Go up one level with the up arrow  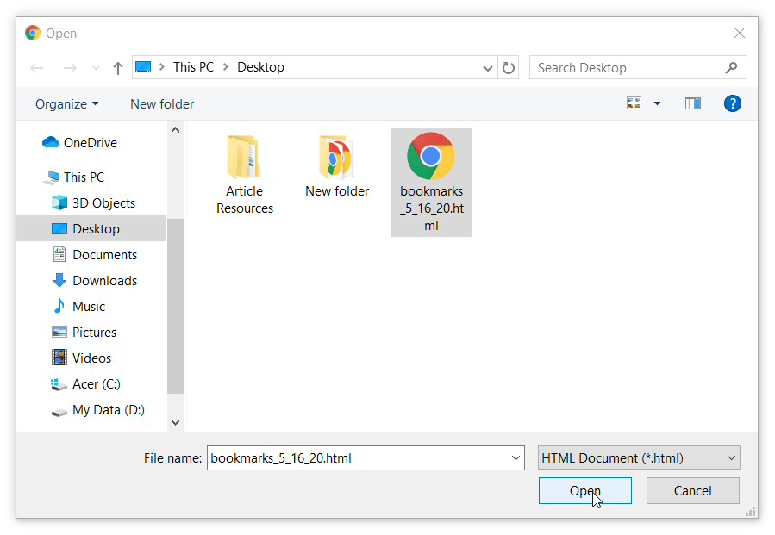click(117, 66)
